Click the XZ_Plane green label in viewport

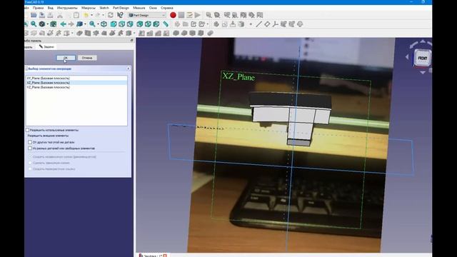pos(238,76)
